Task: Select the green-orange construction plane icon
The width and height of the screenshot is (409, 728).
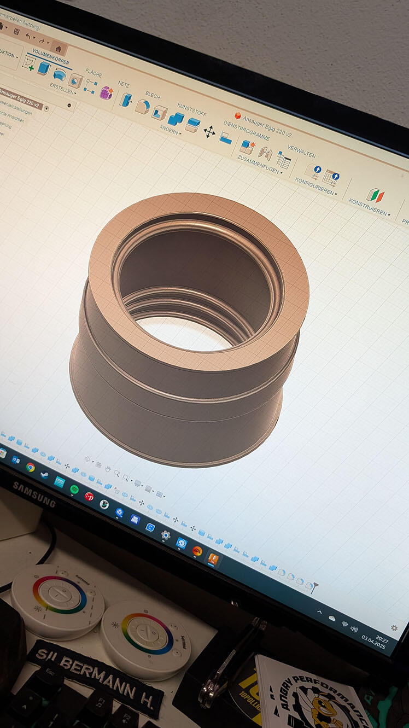Action: point(376,195)
